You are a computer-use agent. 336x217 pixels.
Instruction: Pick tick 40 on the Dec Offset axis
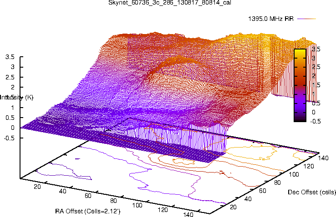248,199
